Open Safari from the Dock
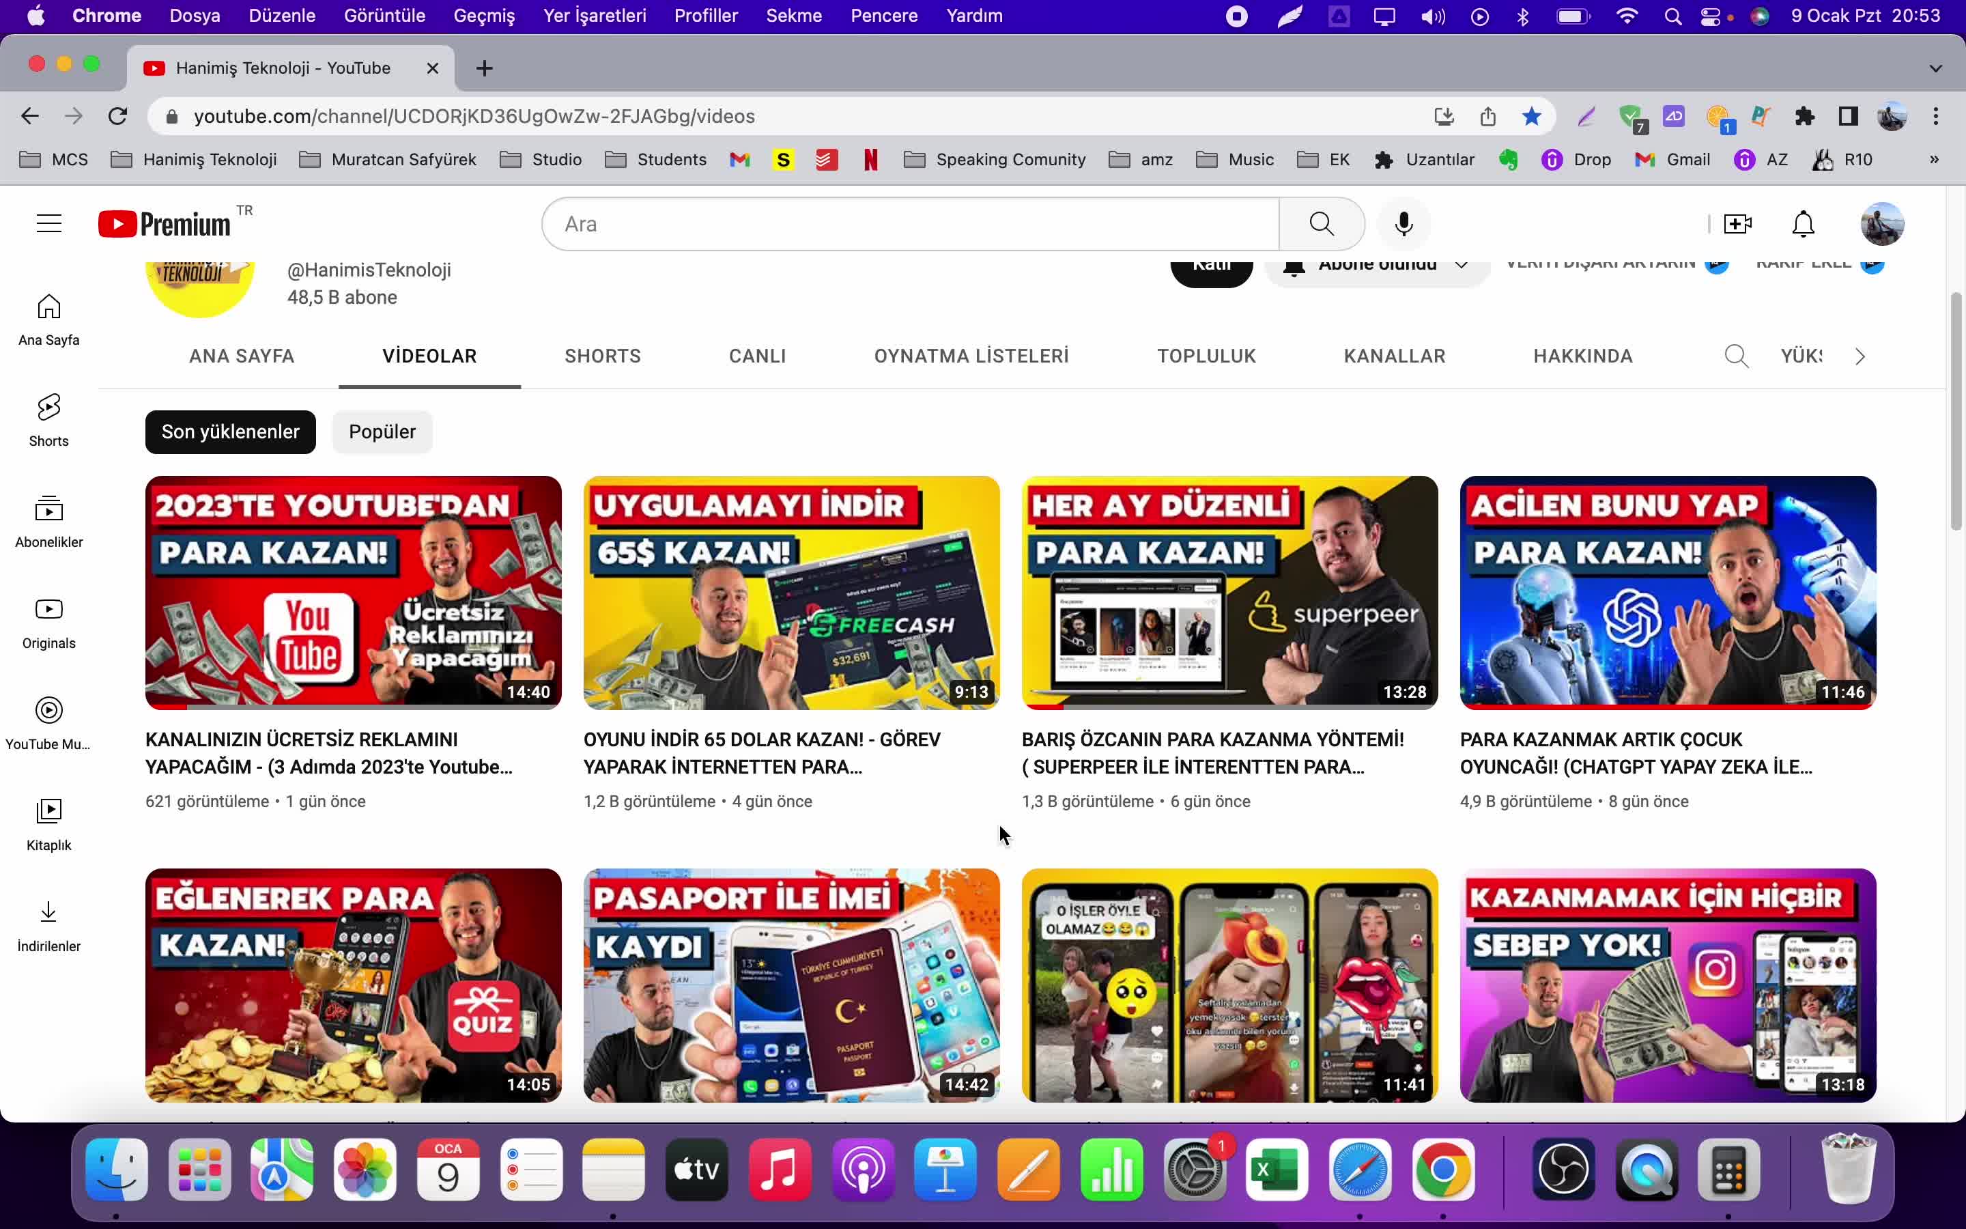The image size is (1966, 1229). (1360, 1170)
